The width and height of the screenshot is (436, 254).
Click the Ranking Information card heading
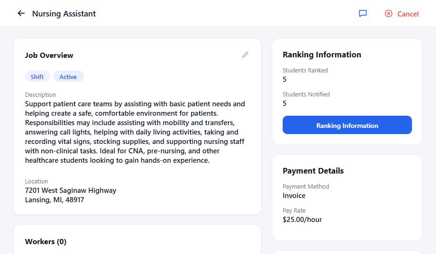click(x=322, y=55)
